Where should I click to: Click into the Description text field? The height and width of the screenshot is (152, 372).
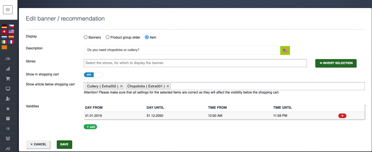[x=182, y=50]
